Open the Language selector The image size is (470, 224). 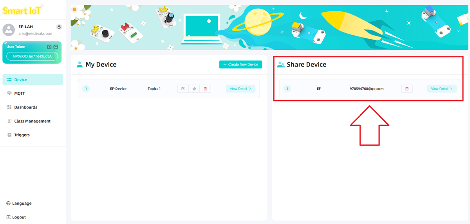[22, 204]
